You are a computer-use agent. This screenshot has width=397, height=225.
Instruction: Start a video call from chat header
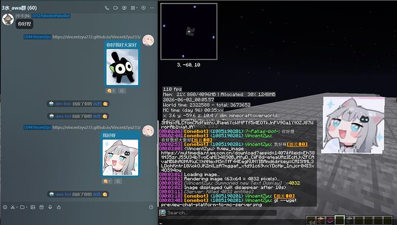pos(116,8)
